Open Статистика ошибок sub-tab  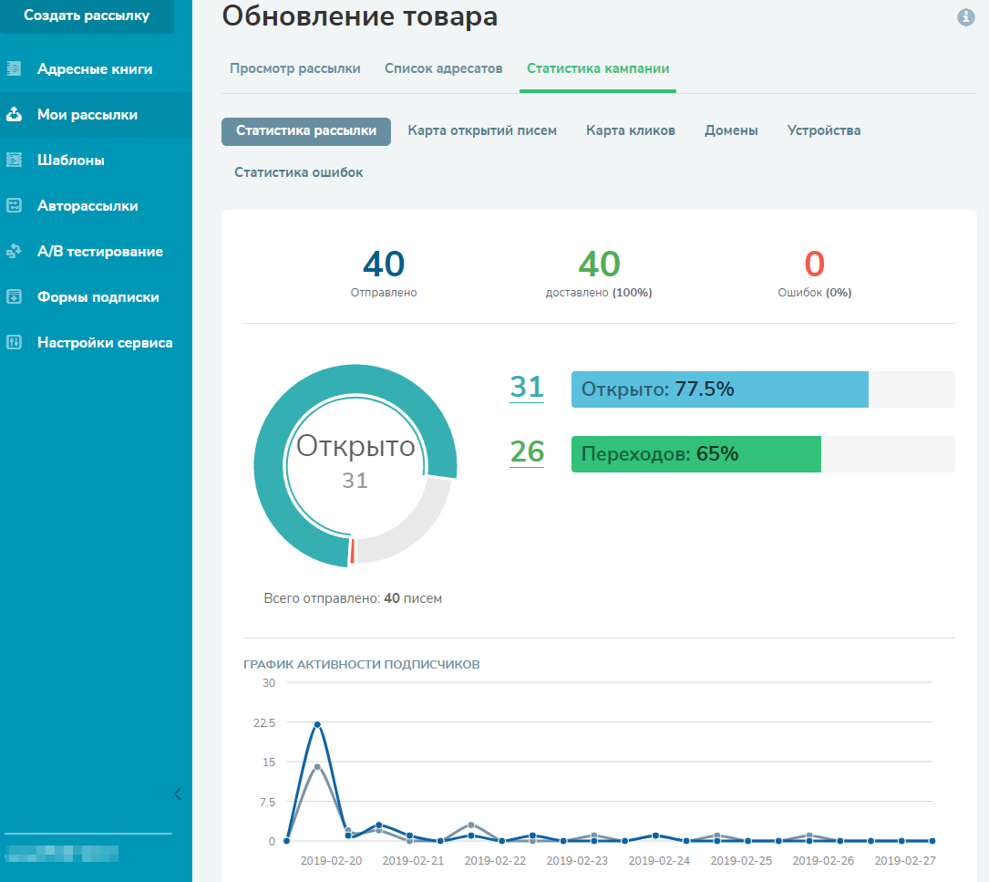[x=298, y=172]
